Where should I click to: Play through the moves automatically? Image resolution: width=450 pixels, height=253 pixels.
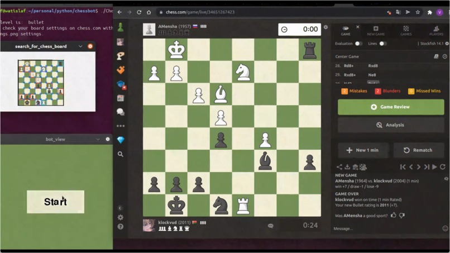point(434,167)
